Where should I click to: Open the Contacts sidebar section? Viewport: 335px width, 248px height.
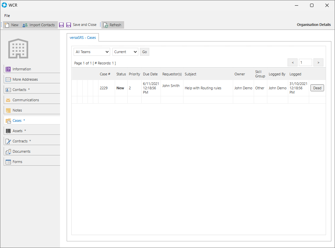19,90
